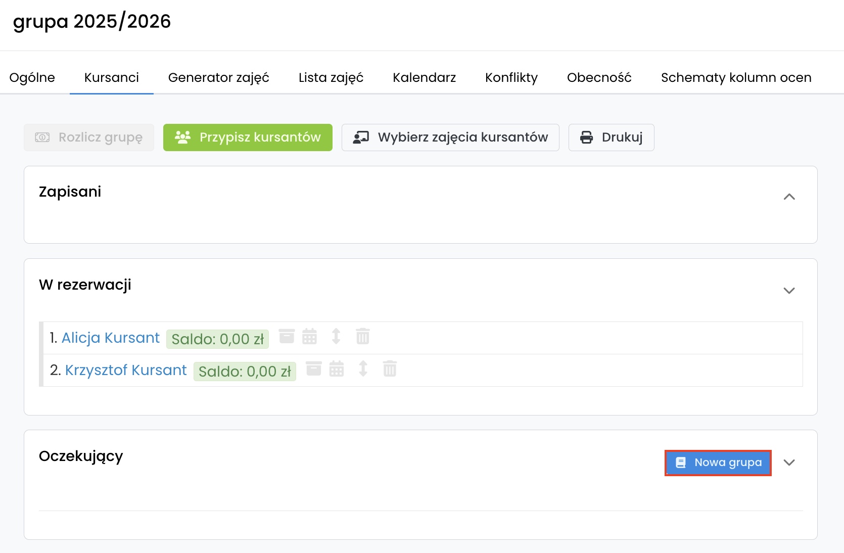844x553 pixels.
Task: Click the Nowa grupa button
Action: [718, 463]
